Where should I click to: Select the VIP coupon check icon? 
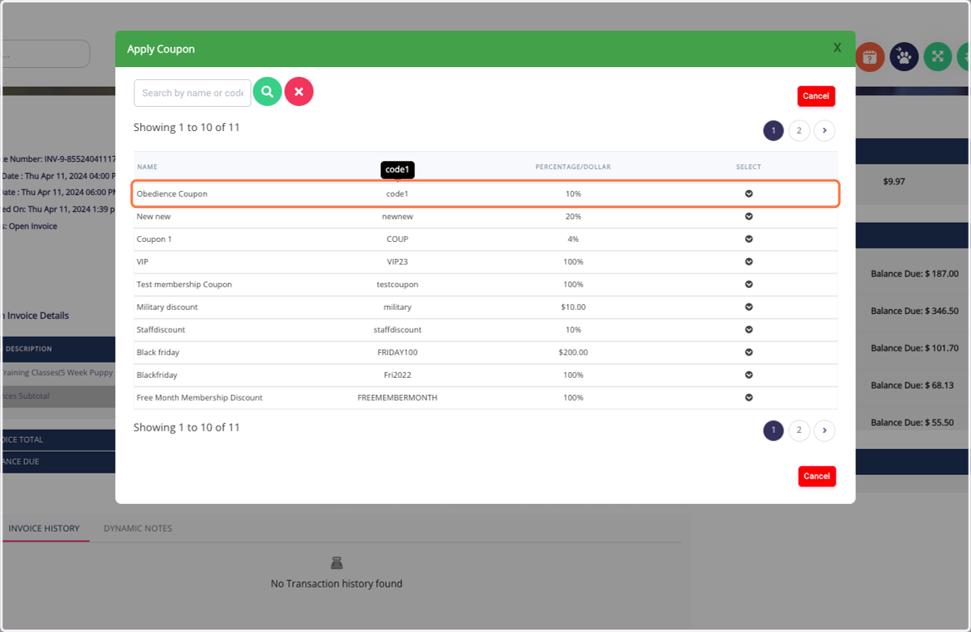point(748,262)
